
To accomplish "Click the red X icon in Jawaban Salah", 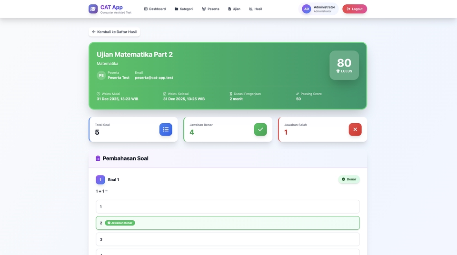I will pyautogui.click(x=355, y=129).
